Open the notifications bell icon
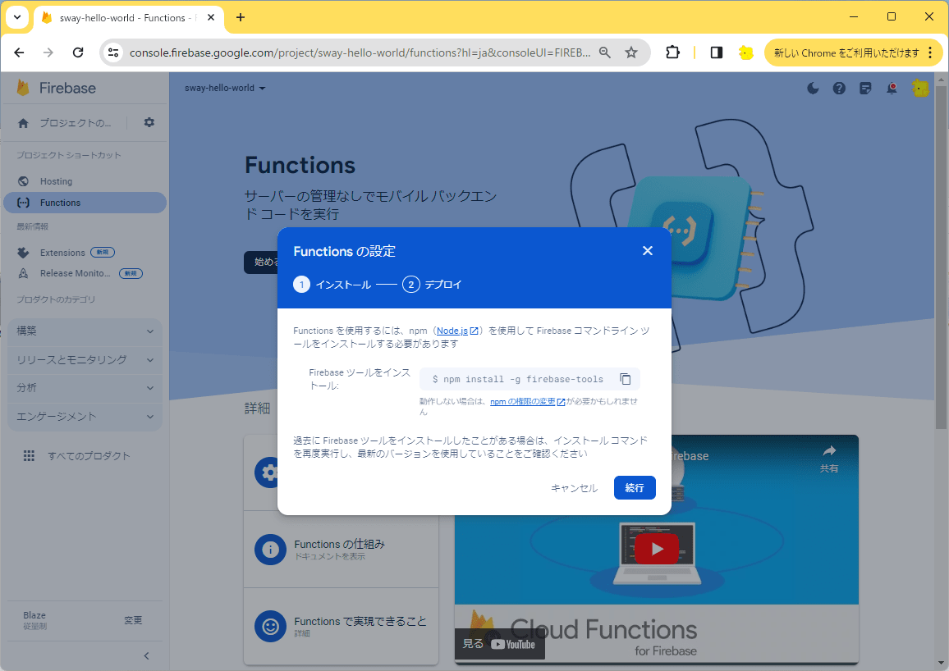 click(x=892, y=89)
